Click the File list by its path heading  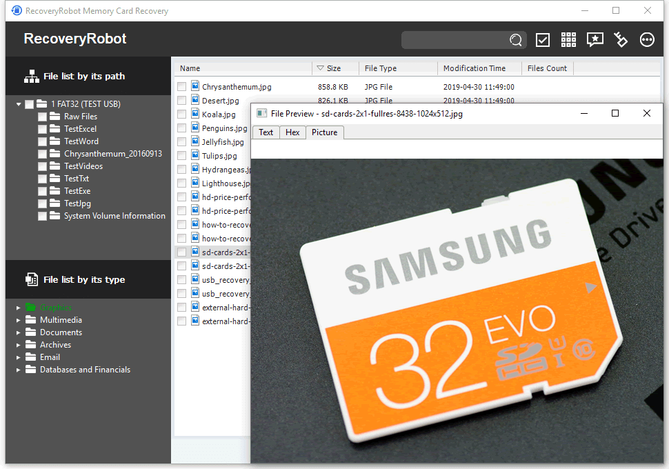(84, 77)
